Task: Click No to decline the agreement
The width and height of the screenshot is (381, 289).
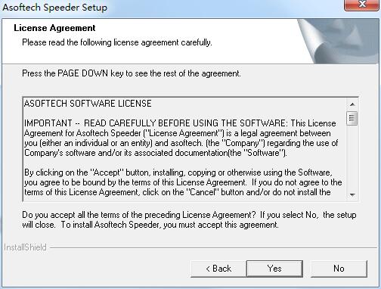Action: (339, 269)
